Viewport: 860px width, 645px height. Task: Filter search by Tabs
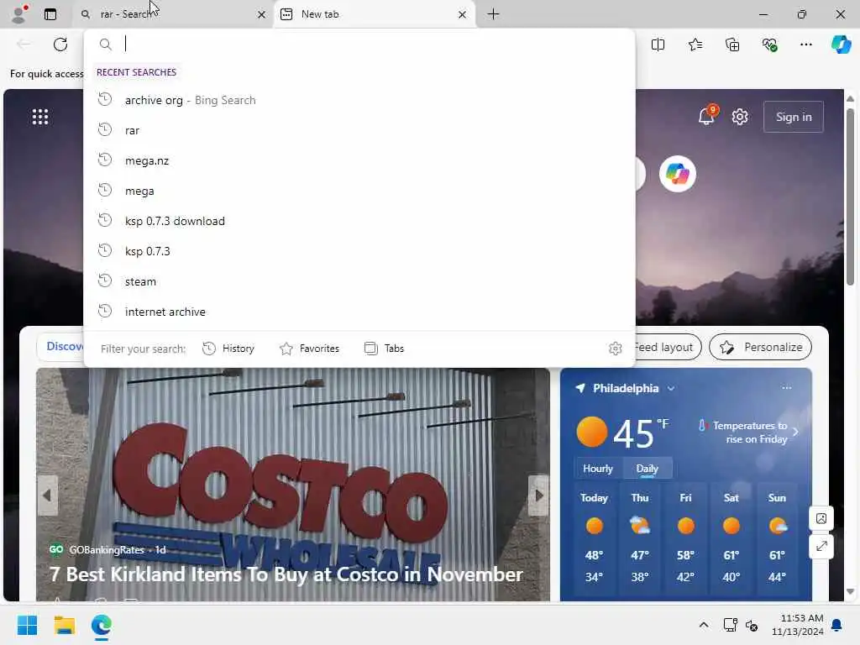point(384,349)
